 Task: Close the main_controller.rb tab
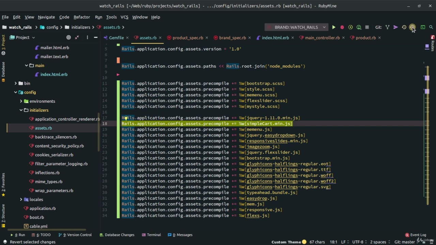point(343,38)
